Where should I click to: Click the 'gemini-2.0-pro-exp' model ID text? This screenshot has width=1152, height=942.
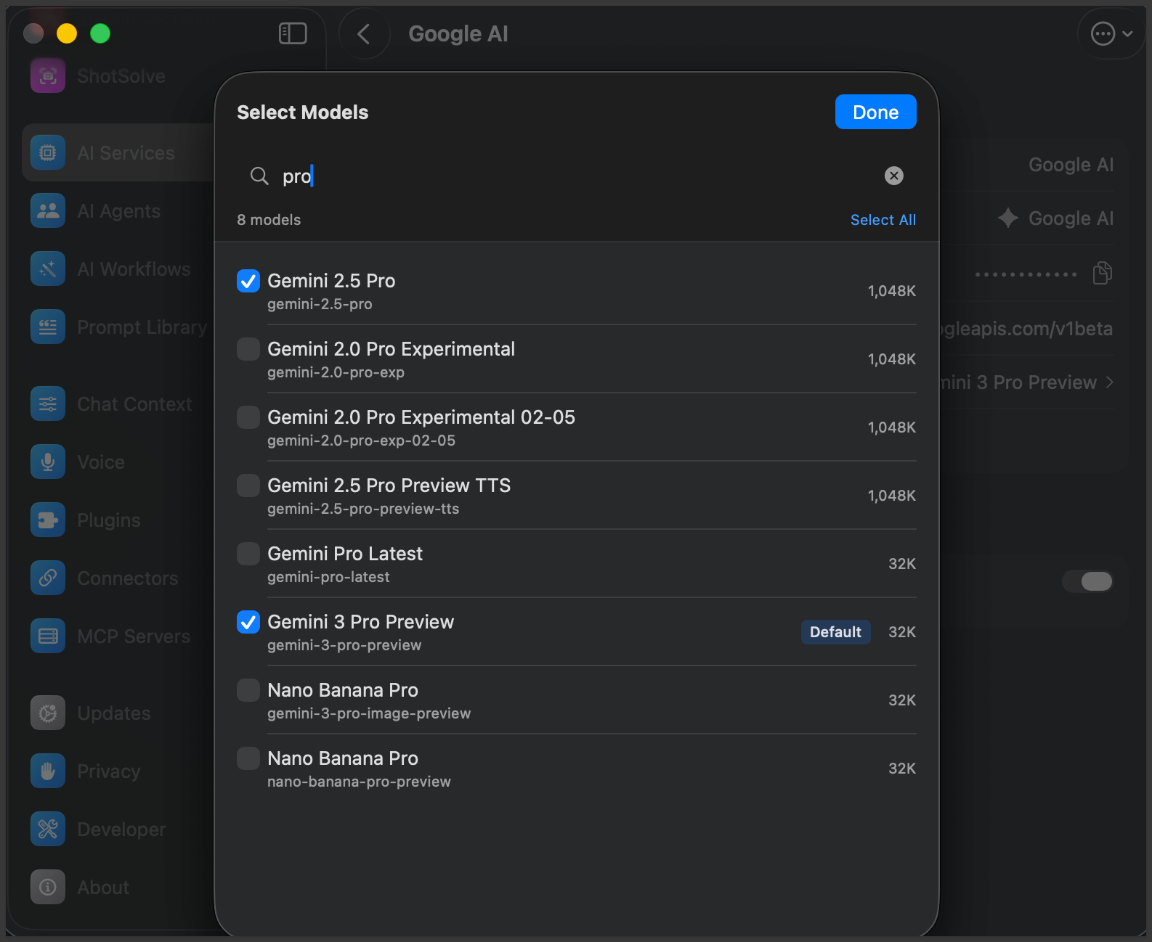coord(336,372)
